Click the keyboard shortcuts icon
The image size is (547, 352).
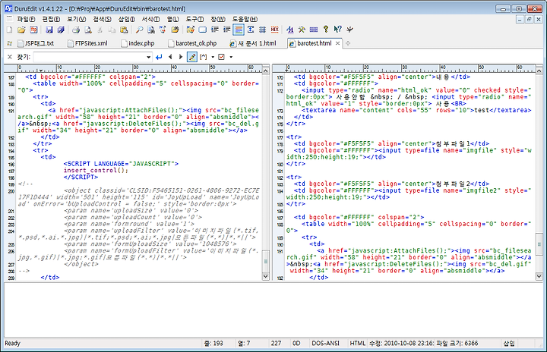click(x=314, y=30)
